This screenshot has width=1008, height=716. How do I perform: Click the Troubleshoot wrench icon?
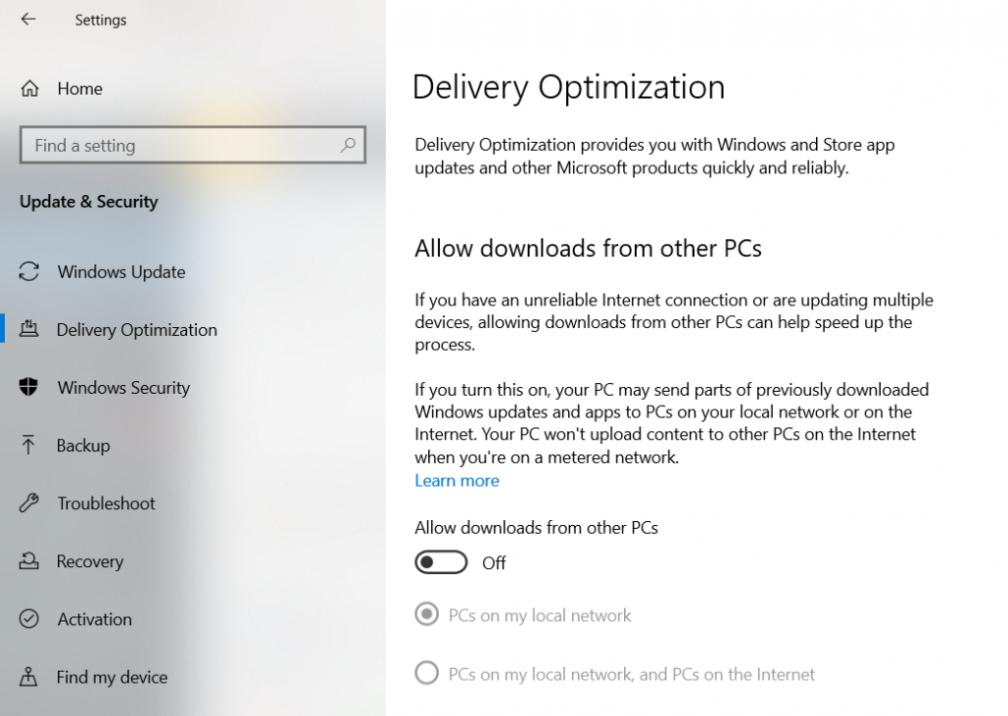click(x=30, y=503)
